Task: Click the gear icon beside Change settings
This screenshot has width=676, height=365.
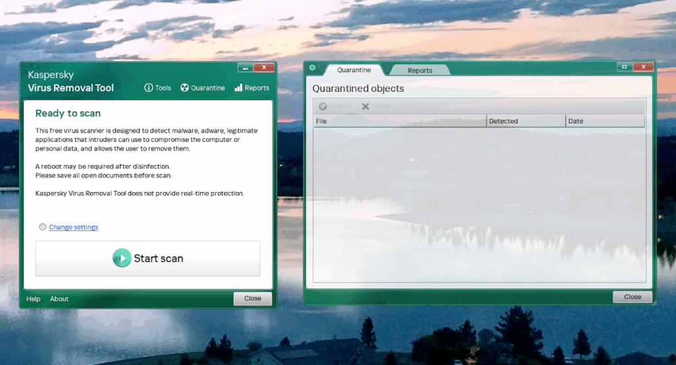Action: point(43,226)
